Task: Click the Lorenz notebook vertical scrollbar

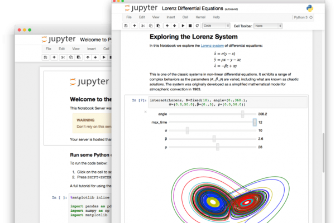Action: [323, 153]
